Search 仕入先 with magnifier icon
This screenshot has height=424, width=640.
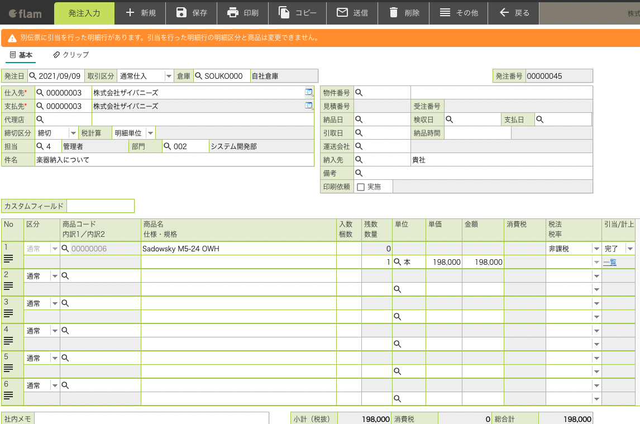coord(40,93)
